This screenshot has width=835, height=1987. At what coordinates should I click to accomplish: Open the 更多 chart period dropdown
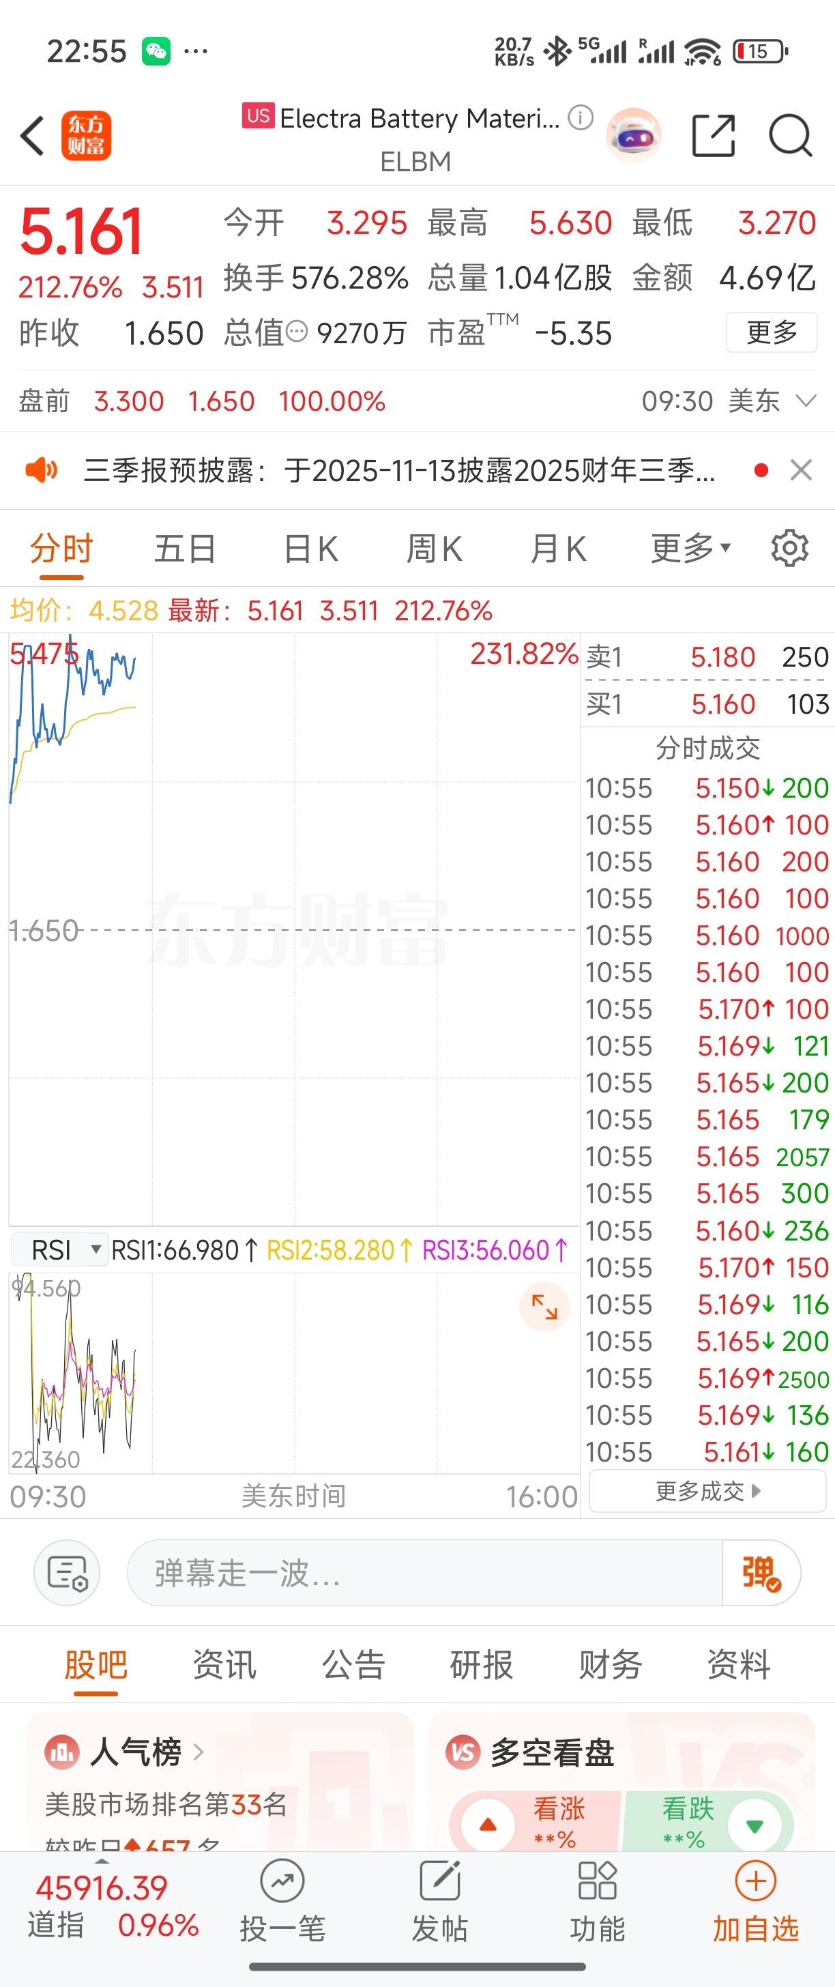pyautogui.click(x=691, y=549)
